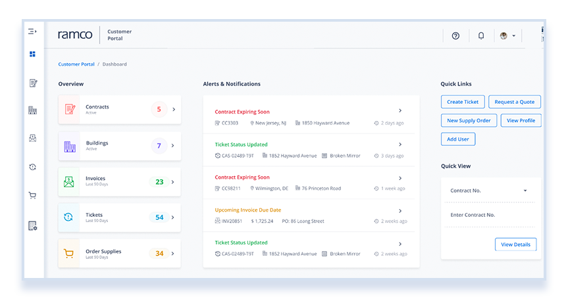Click the Buildings card purple icon
Screen dimensions: 568x299
[x=70, y=146]
